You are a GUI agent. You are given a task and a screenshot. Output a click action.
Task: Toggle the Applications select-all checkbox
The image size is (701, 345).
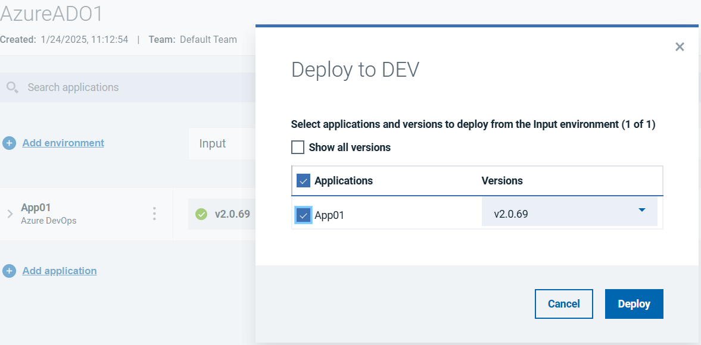(303, 181)
